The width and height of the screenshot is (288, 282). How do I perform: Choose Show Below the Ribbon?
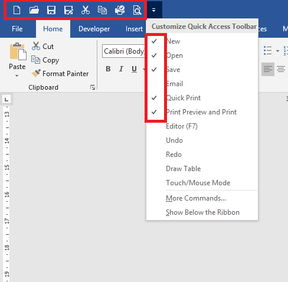click(202, 212)
